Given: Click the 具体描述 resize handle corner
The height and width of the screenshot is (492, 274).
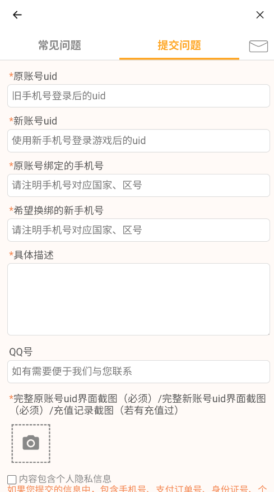Looking at the screenshot, I should coord(268,333).
